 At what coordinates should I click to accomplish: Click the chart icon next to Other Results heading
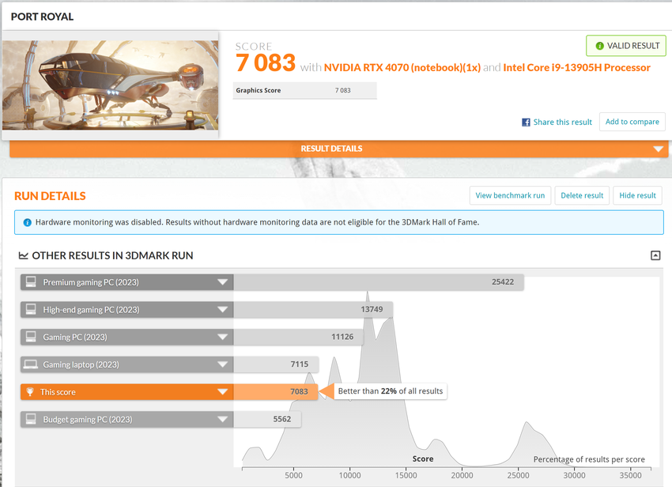24,256
